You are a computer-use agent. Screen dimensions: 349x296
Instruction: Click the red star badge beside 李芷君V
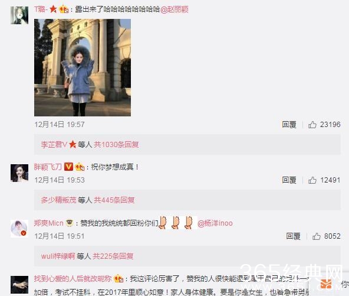[x=73, y=145]
